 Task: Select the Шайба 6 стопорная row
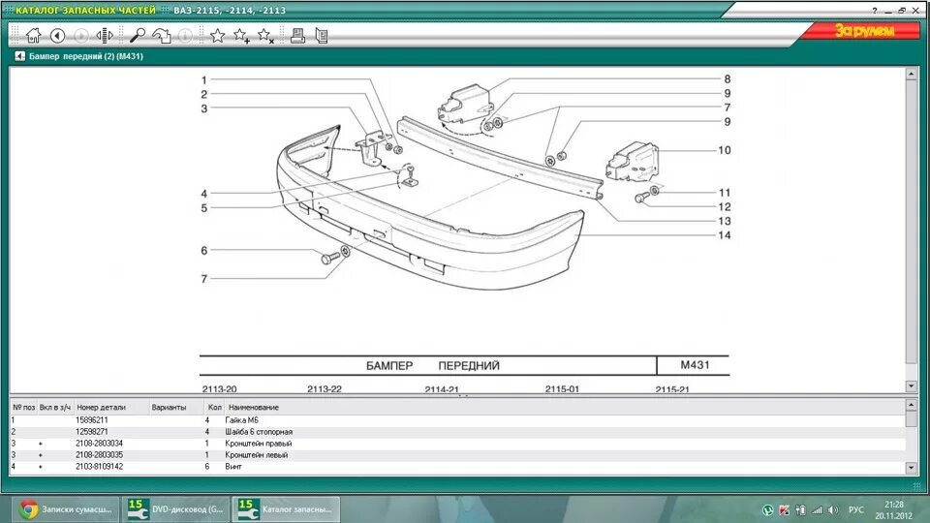458,432
